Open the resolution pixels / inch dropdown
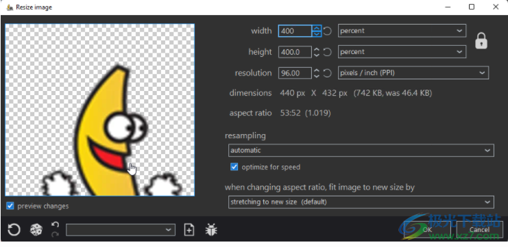The height and width of the screenshot is (247, 508). coord(413,73)
